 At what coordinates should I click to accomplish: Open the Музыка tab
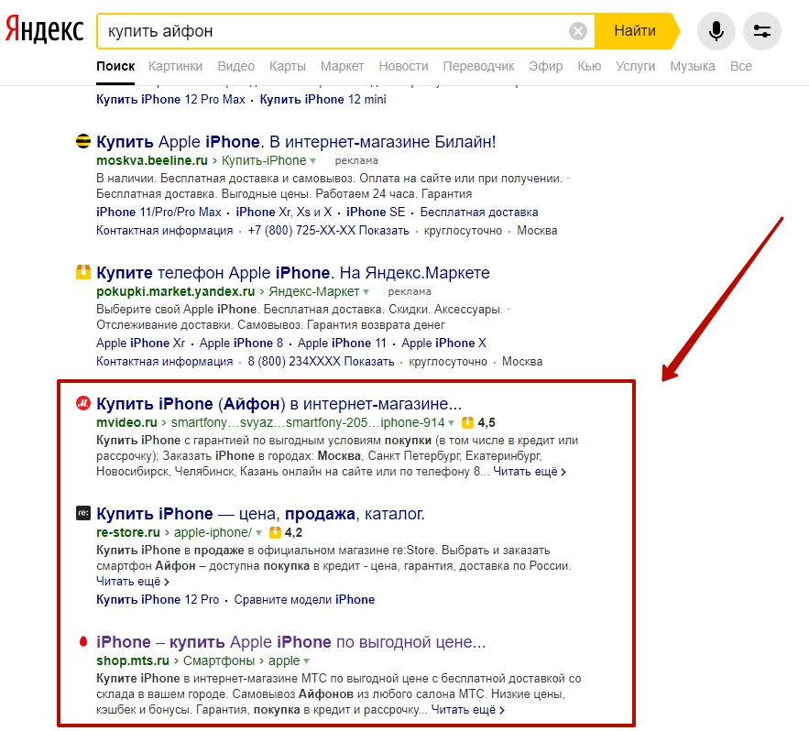[x=693, y=66]
